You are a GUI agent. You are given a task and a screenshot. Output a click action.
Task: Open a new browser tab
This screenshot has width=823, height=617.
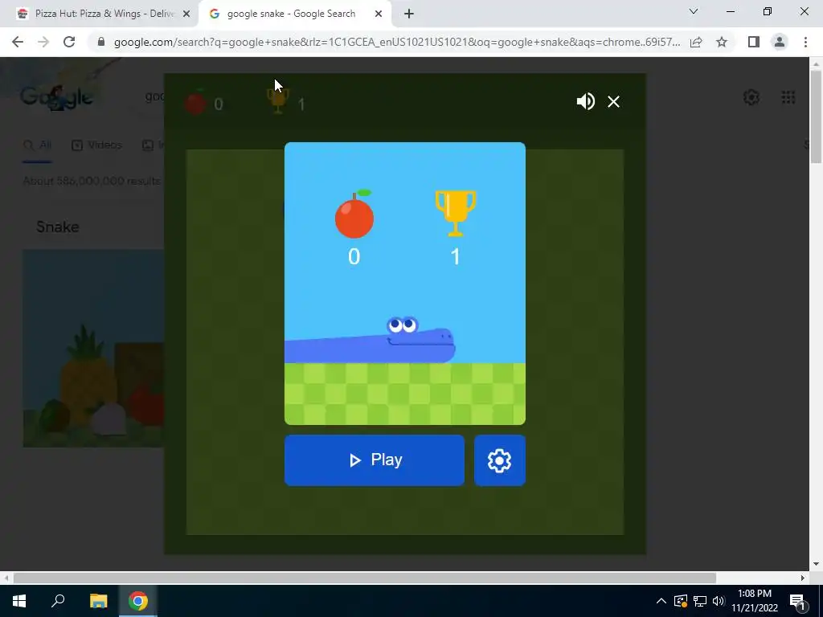pyautogui.click(x=409, y=14)
